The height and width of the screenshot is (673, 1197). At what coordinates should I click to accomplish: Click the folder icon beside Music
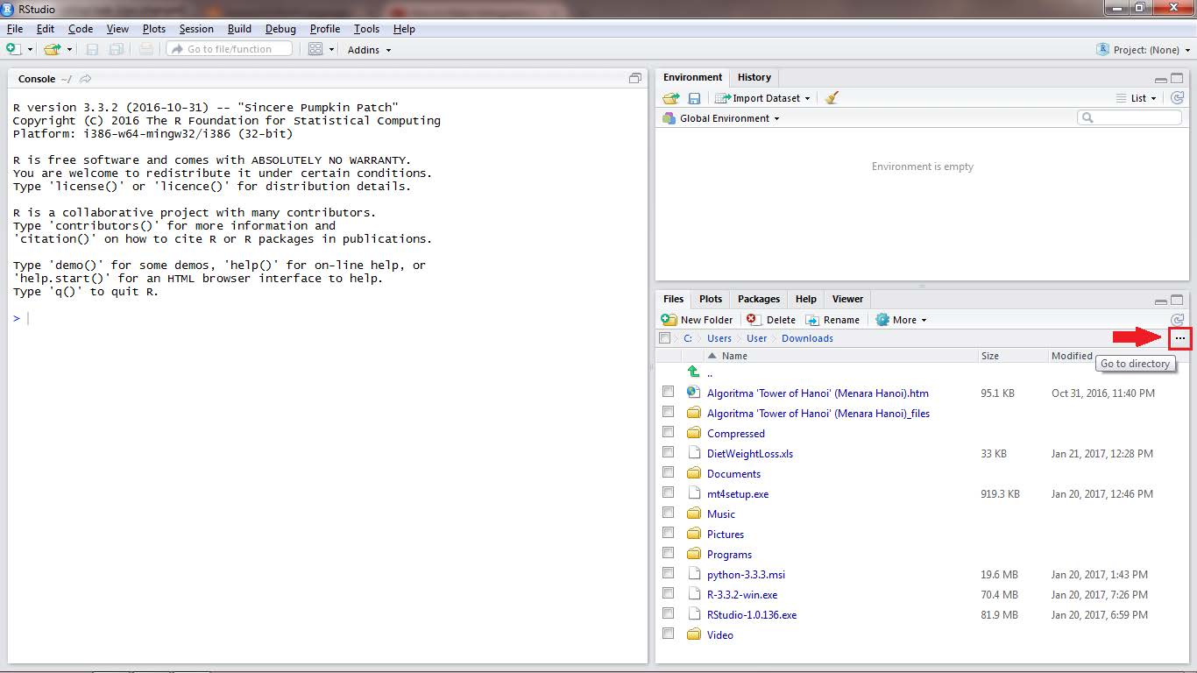tap(694, 514)
